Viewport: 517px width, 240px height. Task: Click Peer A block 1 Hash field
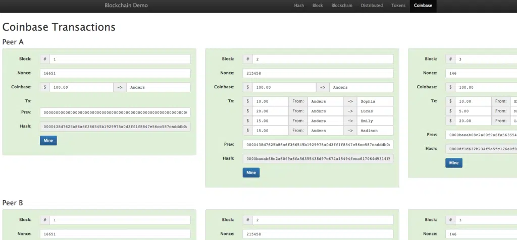click(x=115, y=127)
